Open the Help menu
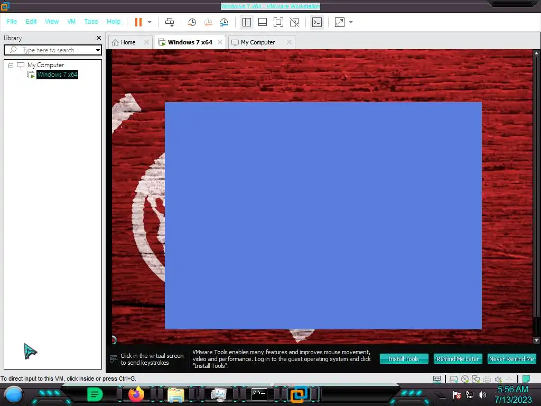The image size is (541, 406). click(x=114, y=21)
